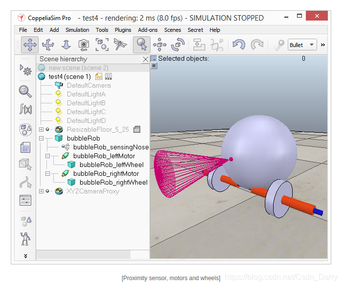Open simulation settings from sidebar
The height and width of the screenshot is (286, 342).
pos(26,70)
